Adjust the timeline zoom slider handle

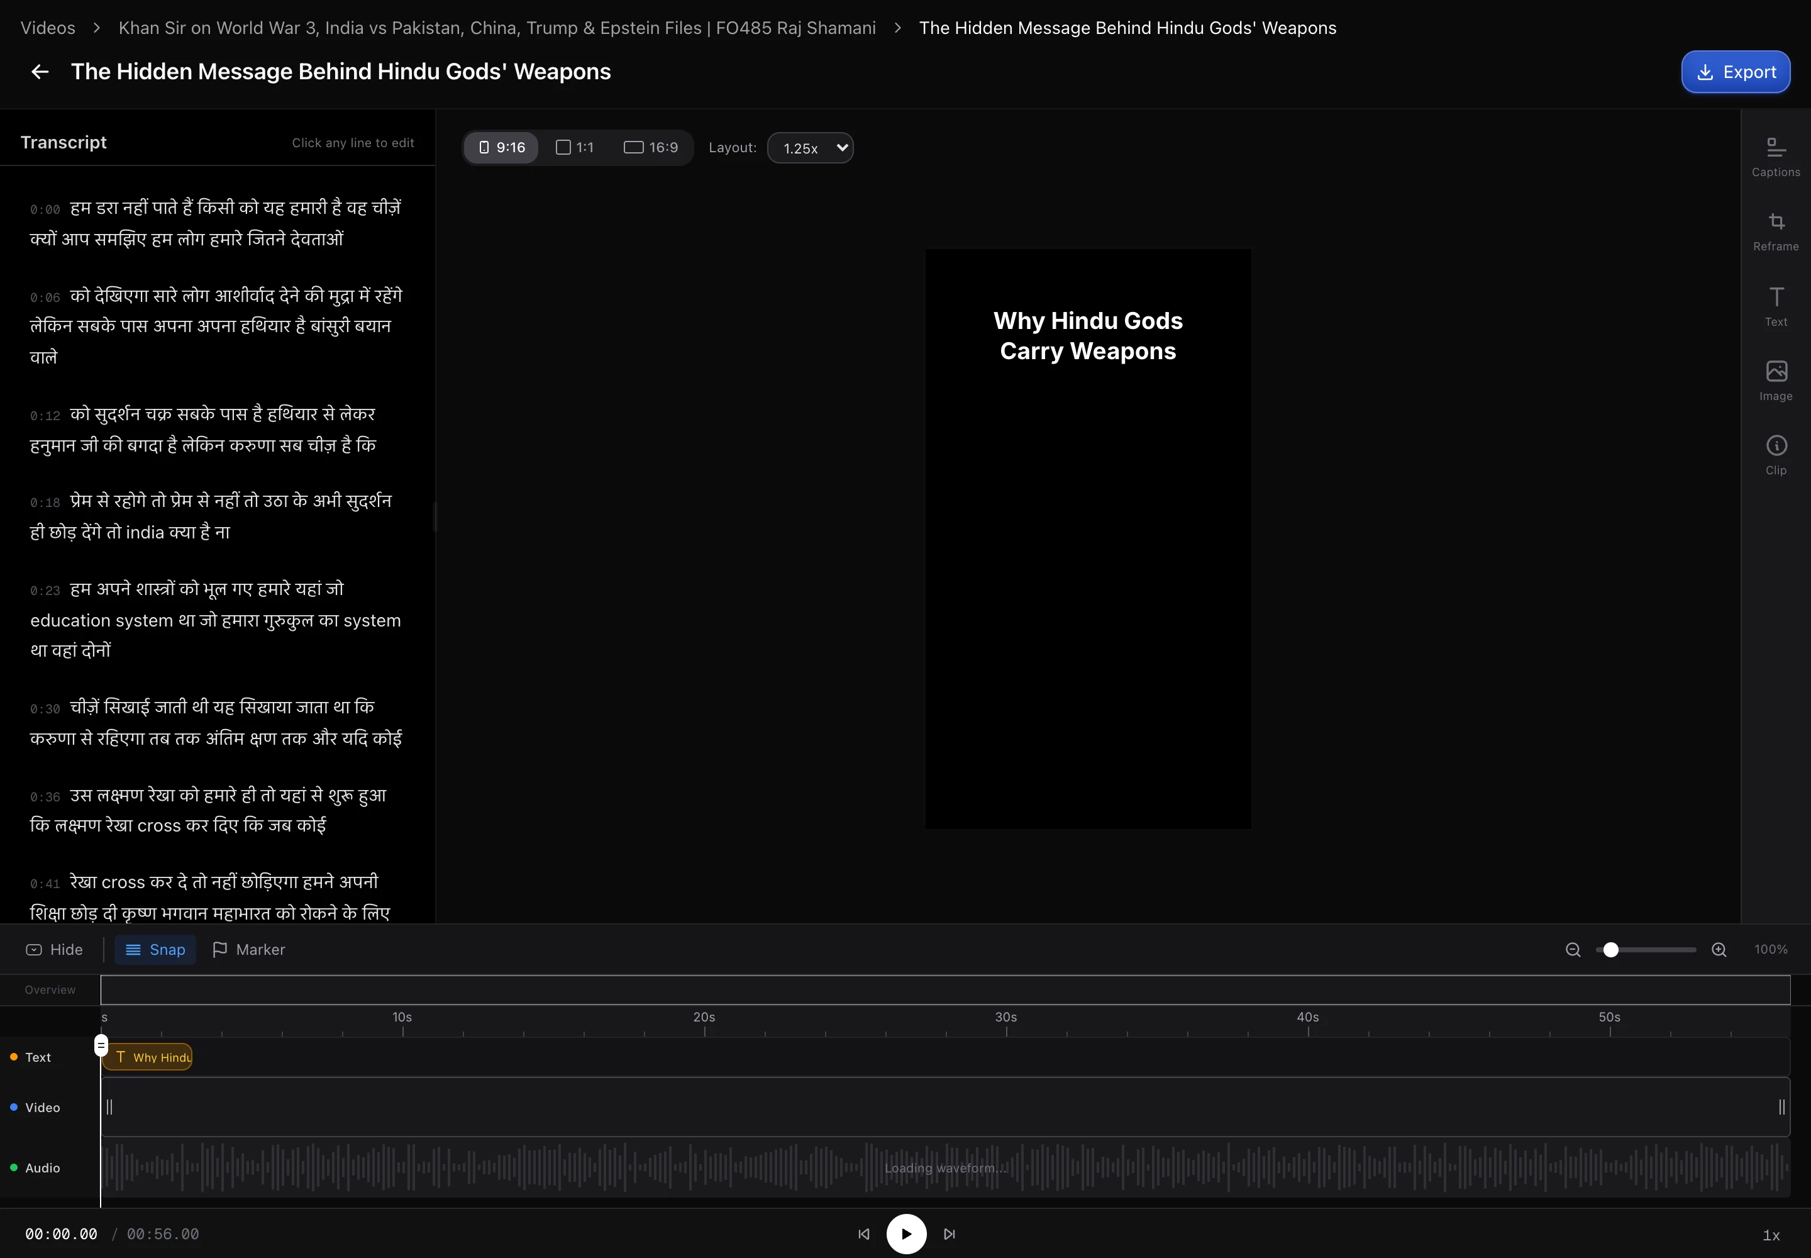pos(1611,949)
